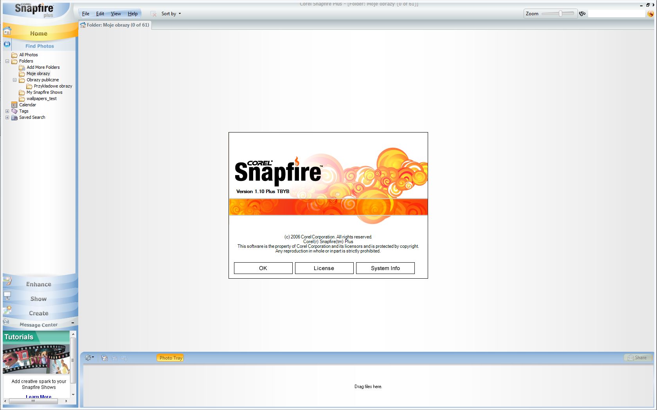Click the add new photo tray icon
Viewport: 657px width, 410px height.
tap(104, 357)
